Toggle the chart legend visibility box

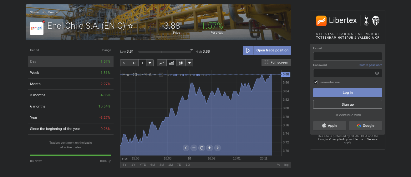click(x=161, y=74)
